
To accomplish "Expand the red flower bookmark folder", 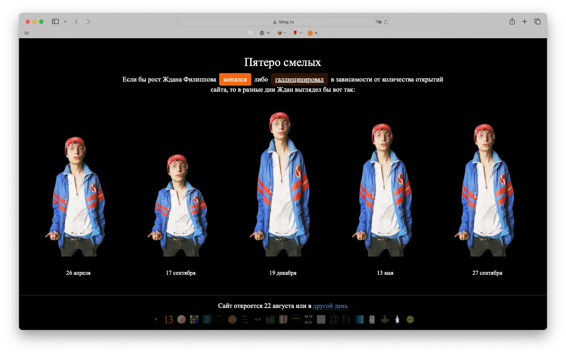I will [x=297, y=33].
